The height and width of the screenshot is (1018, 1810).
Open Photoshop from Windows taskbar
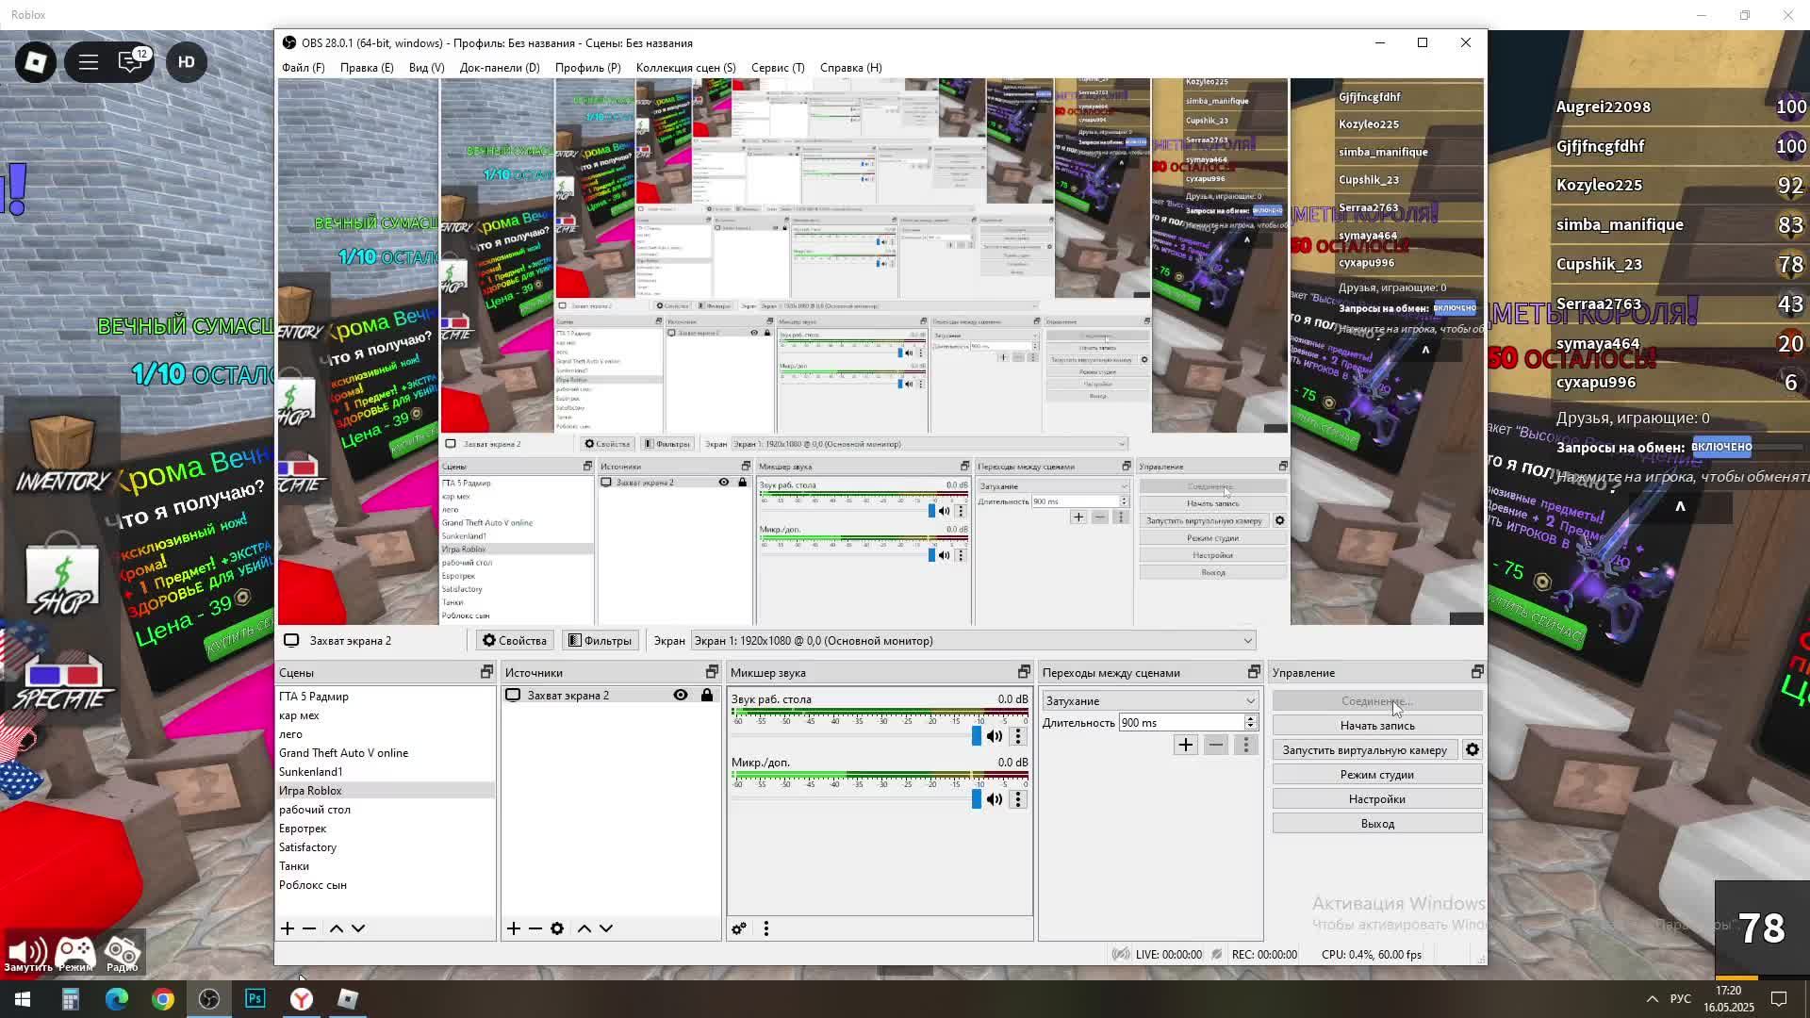(x=255, y=999)
